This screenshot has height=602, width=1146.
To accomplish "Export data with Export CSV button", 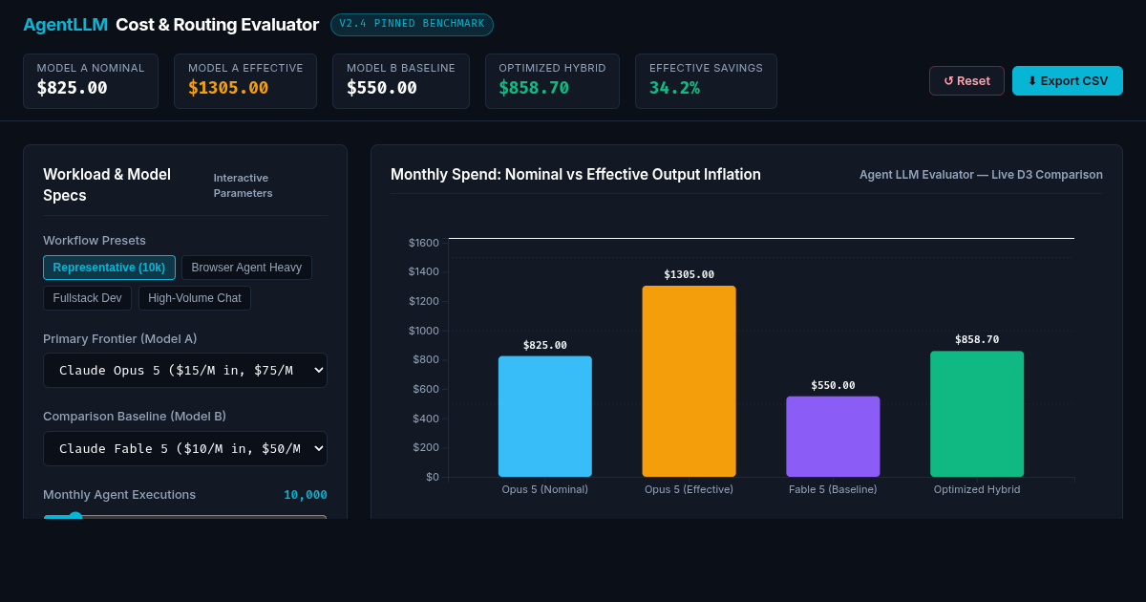I will (x=1068, y=80).
